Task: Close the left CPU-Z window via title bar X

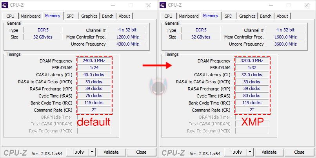Action: [x=149, y=5]
